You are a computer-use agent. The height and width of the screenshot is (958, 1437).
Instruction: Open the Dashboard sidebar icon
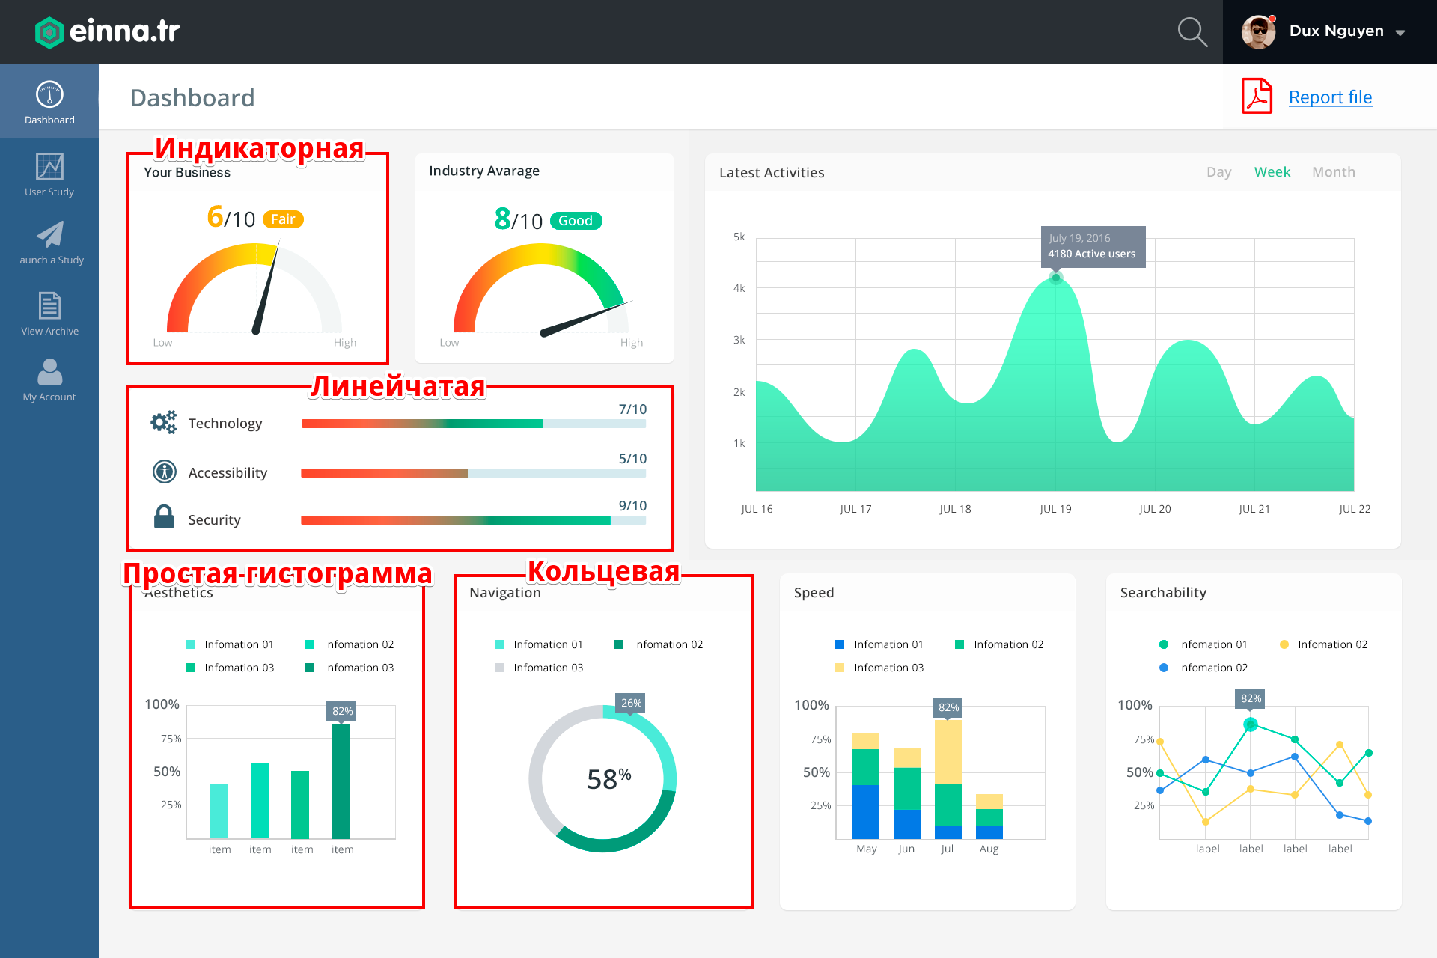[49, 95]
